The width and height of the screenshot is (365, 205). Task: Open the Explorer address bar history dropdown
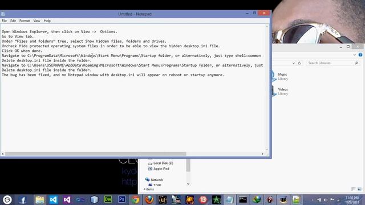pyautogui.click(x=294, y=63)
